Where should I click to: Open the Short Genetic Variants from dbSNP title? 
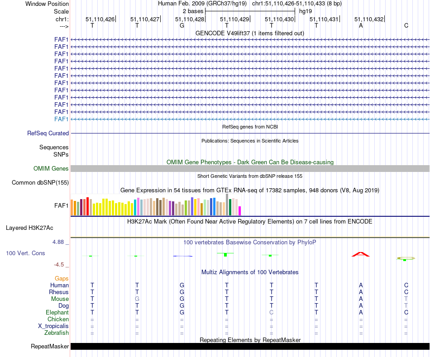tap(250, 176)
